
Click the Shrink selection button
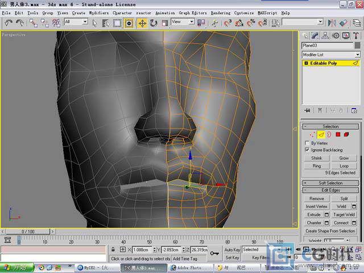click(317, 158)
